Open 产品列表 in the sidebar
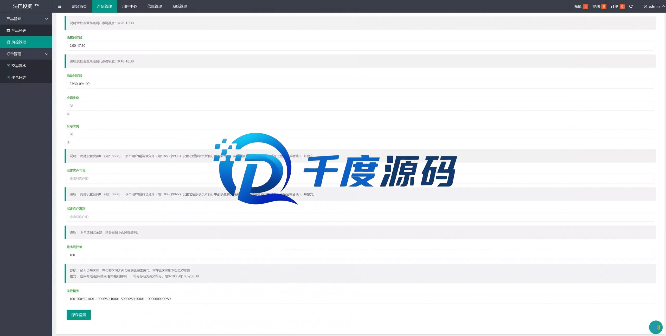The image size is (666, 336). (x=26, y=30)
